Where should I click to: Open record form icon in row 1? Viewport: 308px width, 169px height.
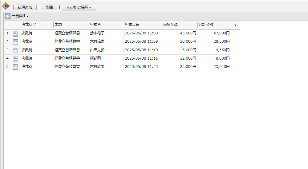[x=15, y=33]
